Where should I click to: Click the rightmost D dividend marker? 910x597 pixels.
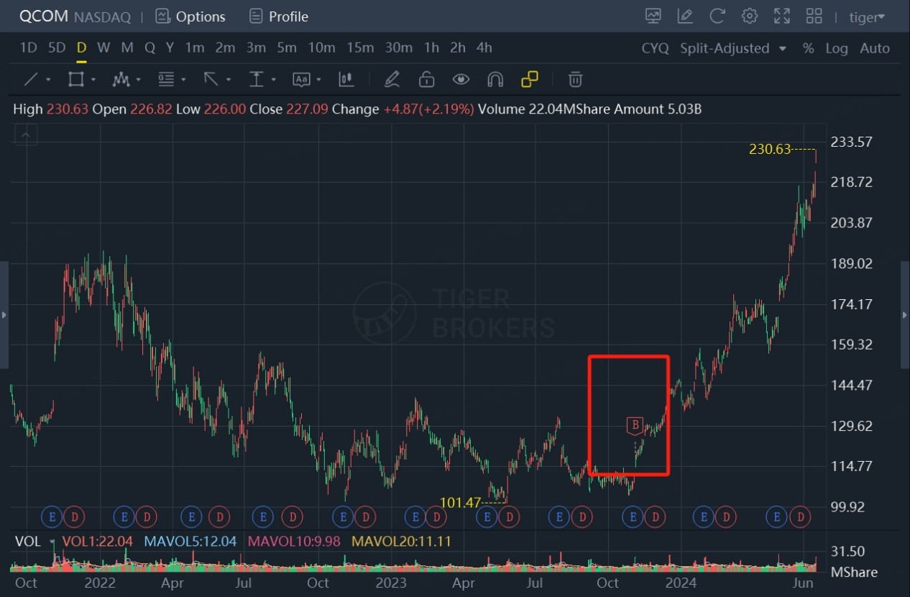799,516
